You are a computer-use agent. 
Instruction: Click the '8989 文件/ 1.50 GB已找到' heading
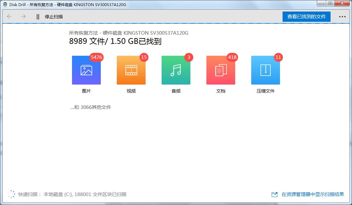115,41
